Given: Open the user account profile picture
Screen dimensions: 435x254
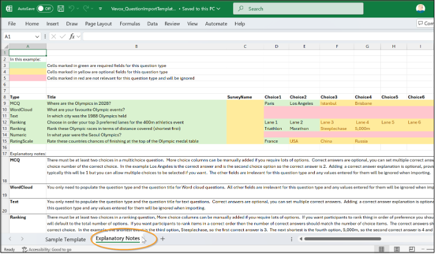Looking at the screenshot, I should pos(420,9).
